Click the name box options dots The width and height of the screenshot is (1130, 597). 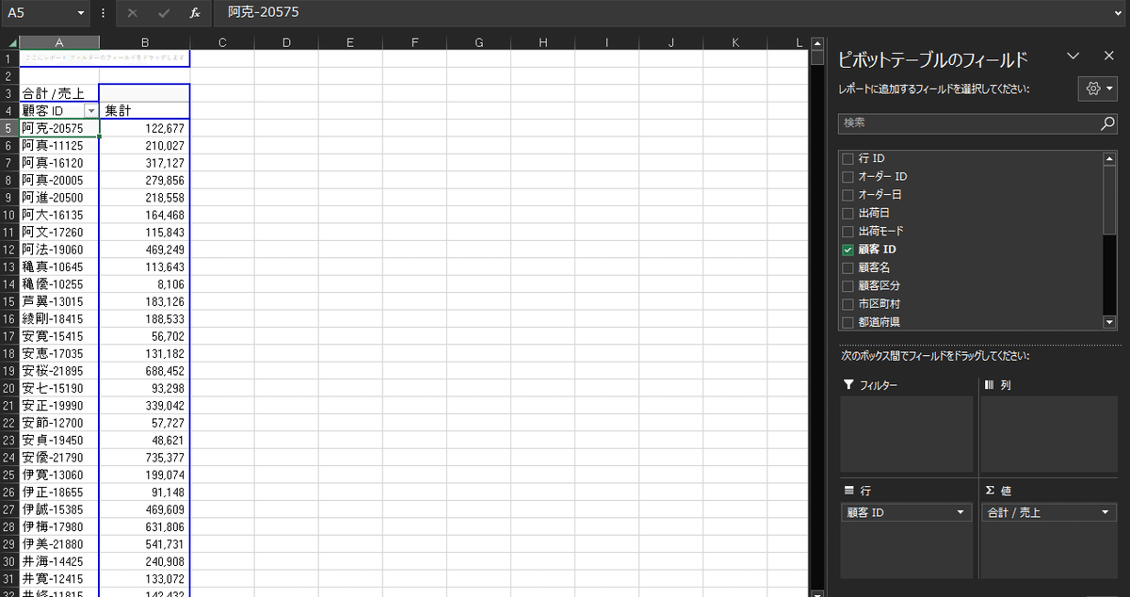pyautogui.click(x=103, y=13)
